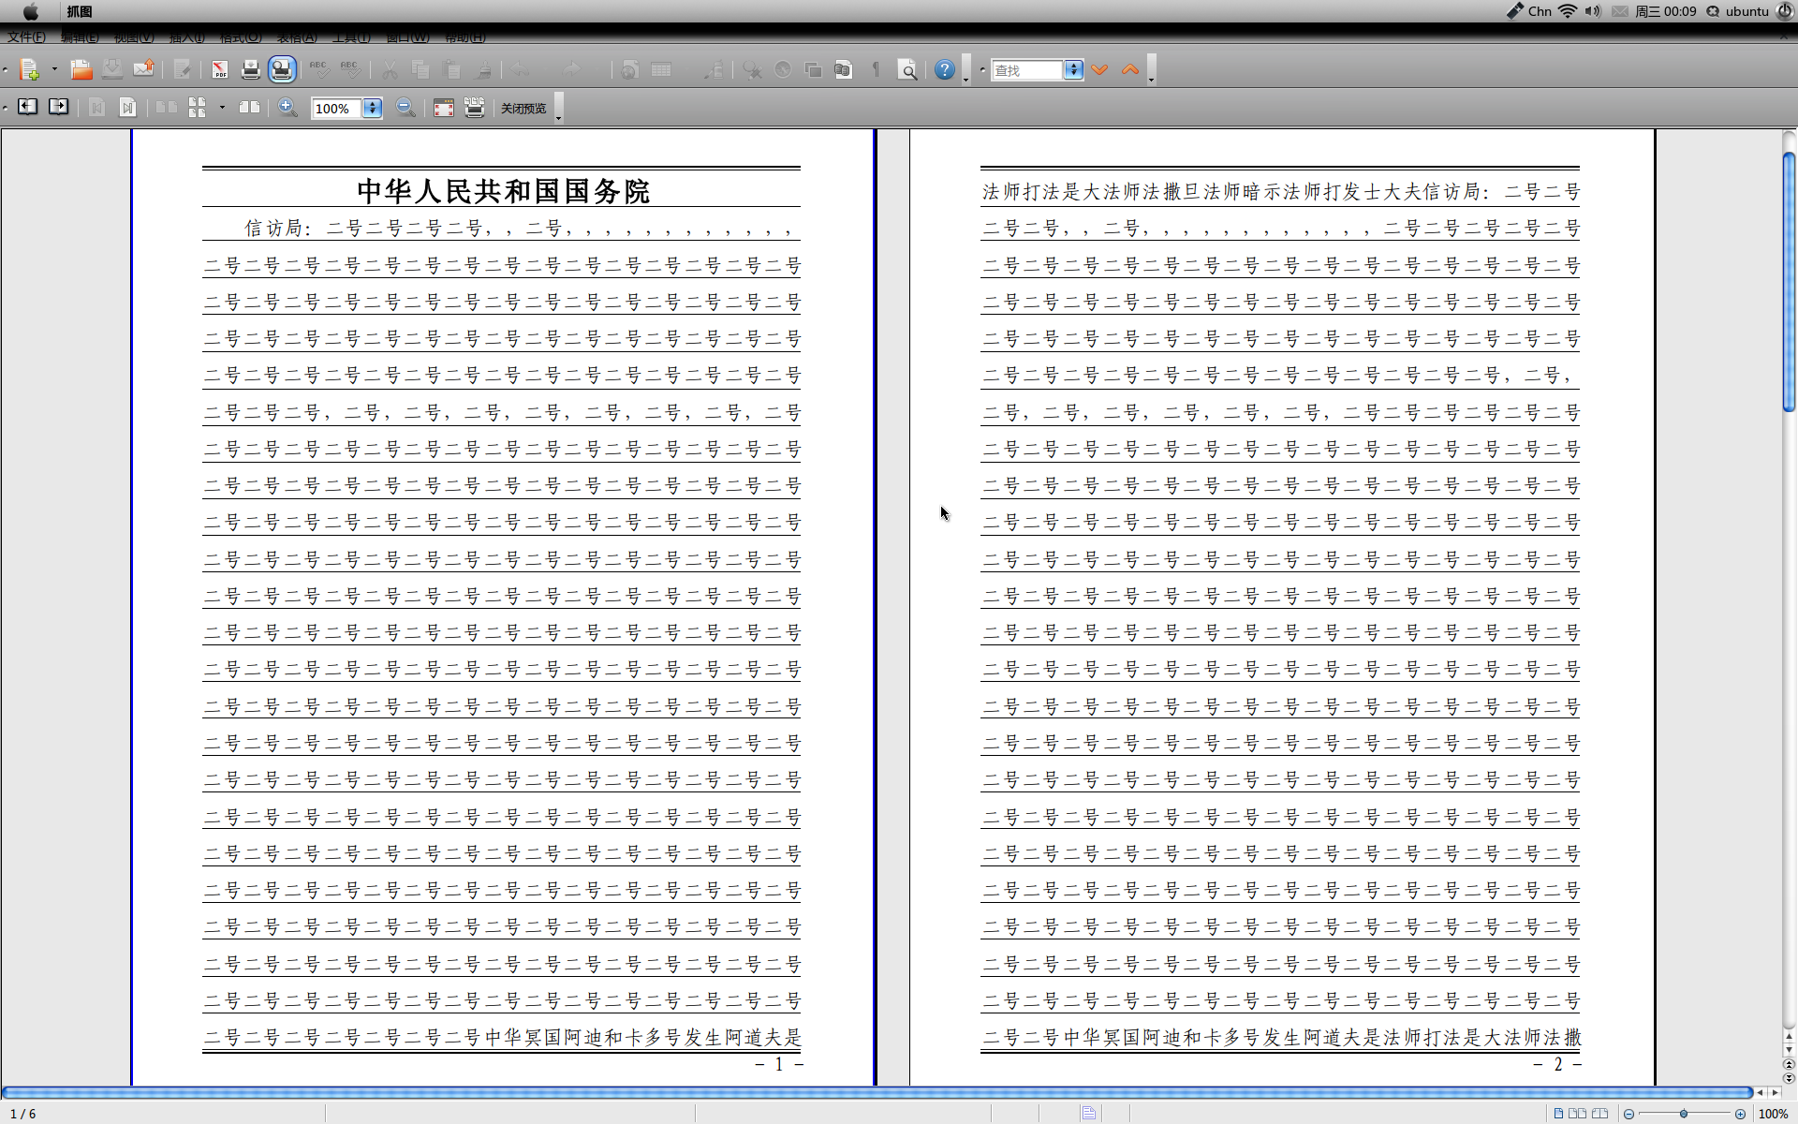
Task: Expand the page preview toolbar overflow
Action: point(559,108)
